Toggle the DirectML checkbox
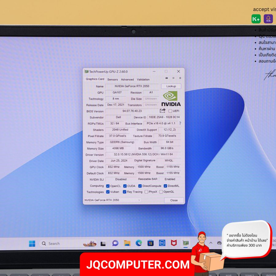This screenshot has height=276, width=276. point(165,186)
